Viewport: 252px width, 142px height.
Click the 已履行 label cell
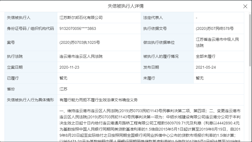coord(31,78)
